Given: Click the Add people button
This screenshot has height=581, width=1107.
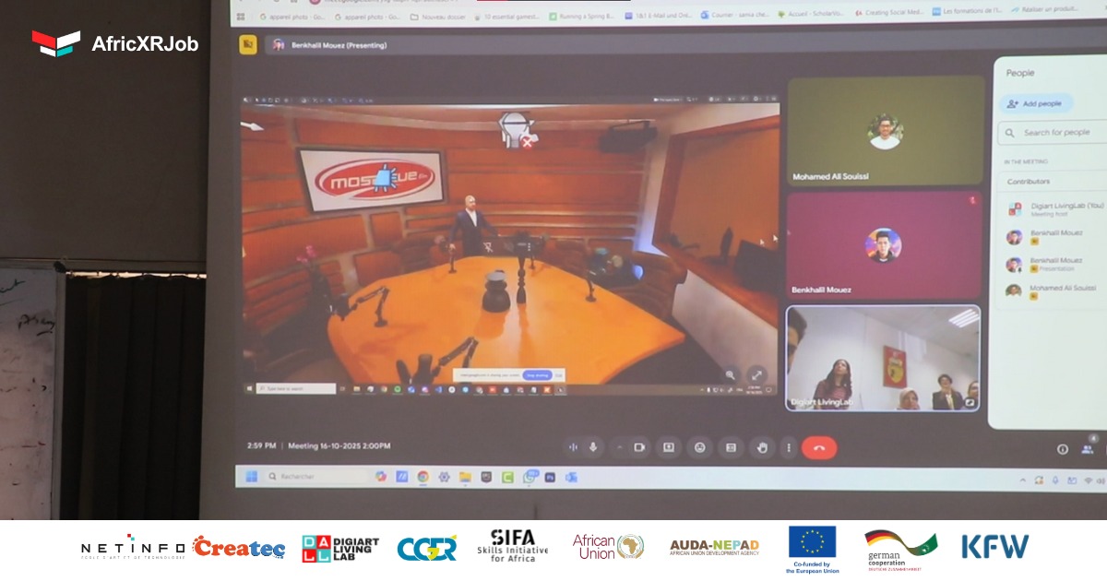Looking at the screenshot, I should pyautogui.click(x=1036, y=104).
